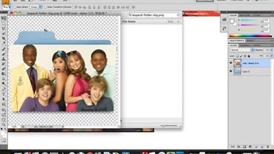
Task: Select the Dodge tool
Action: coord(4,83)
